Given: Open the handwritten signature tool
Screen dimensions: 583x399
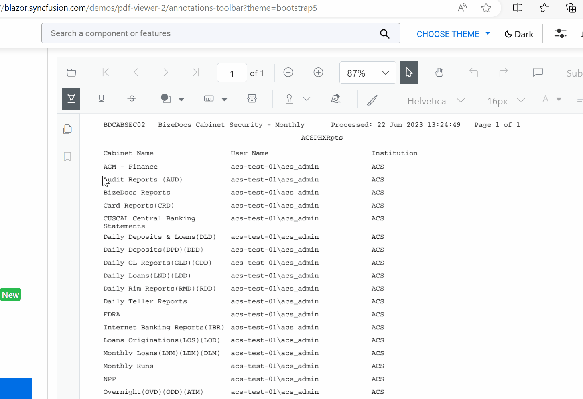Looking at the screenshot, I should tap(336, 98).
